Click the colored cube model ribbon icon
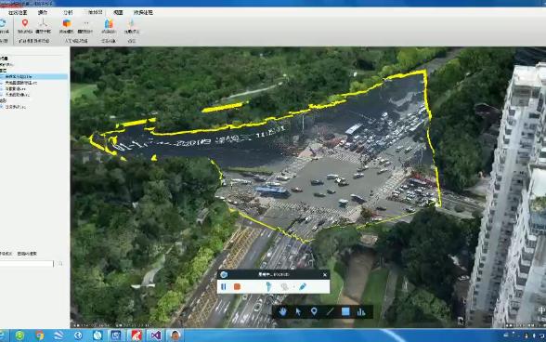The image size is (546, 342). pyautogui.click(x=67, y=23)
